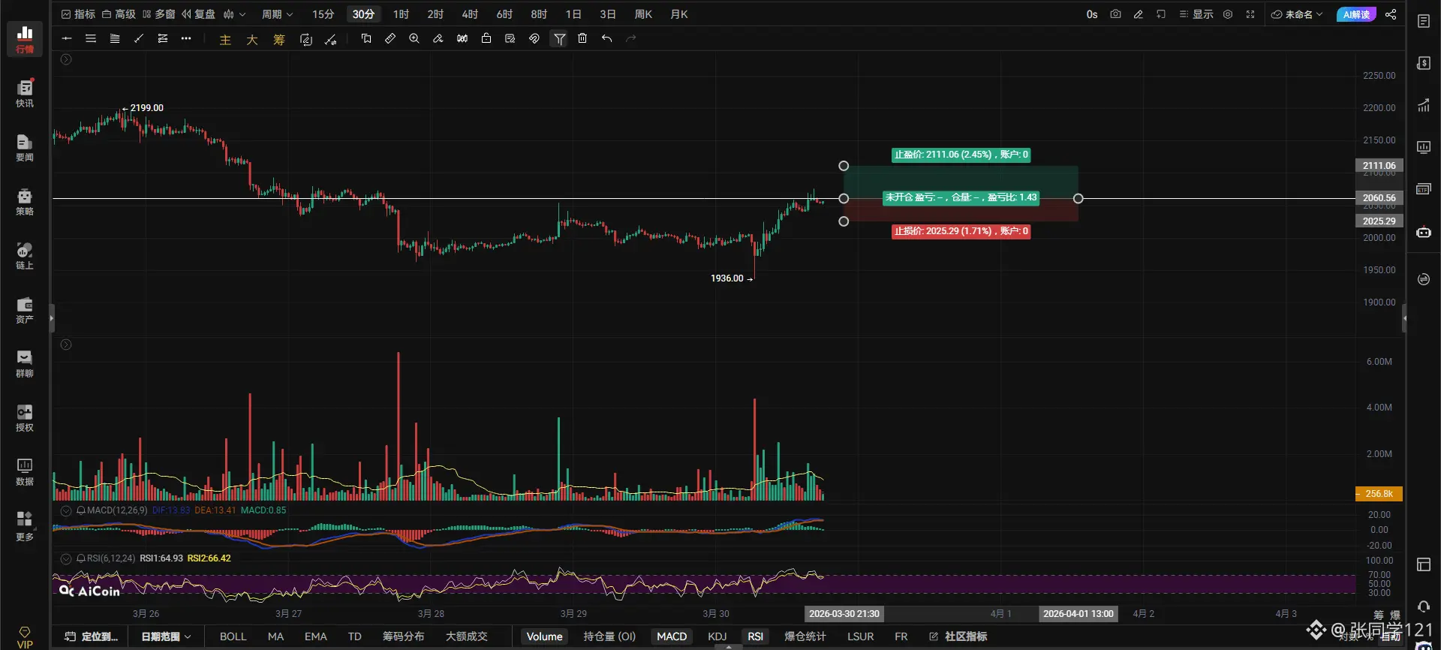Enable the BOLL overlay indicator
Screen dimensions: 1441x650
(233, 636)
